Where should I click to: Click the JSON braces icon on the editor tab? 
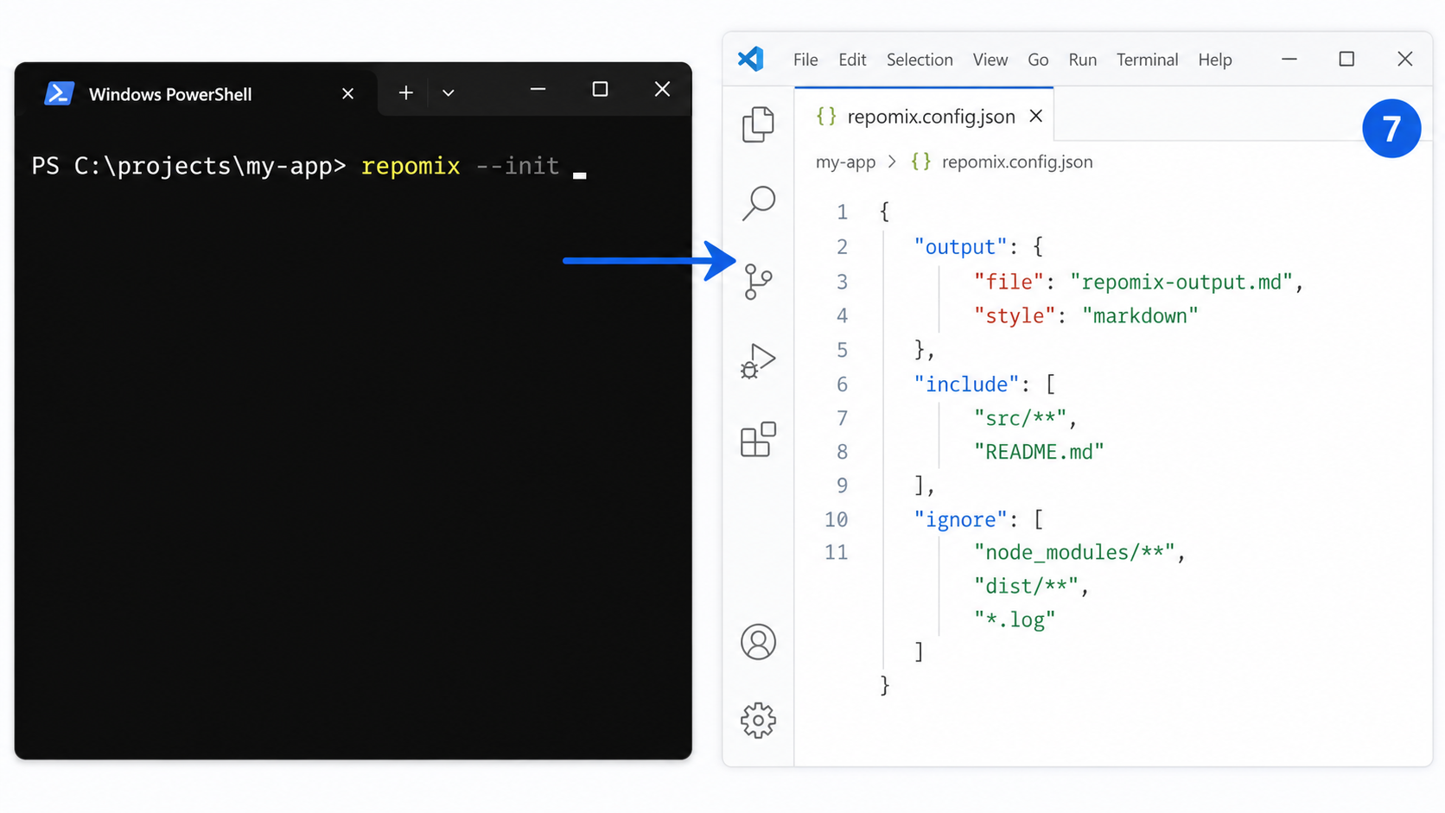coord(826,117)
